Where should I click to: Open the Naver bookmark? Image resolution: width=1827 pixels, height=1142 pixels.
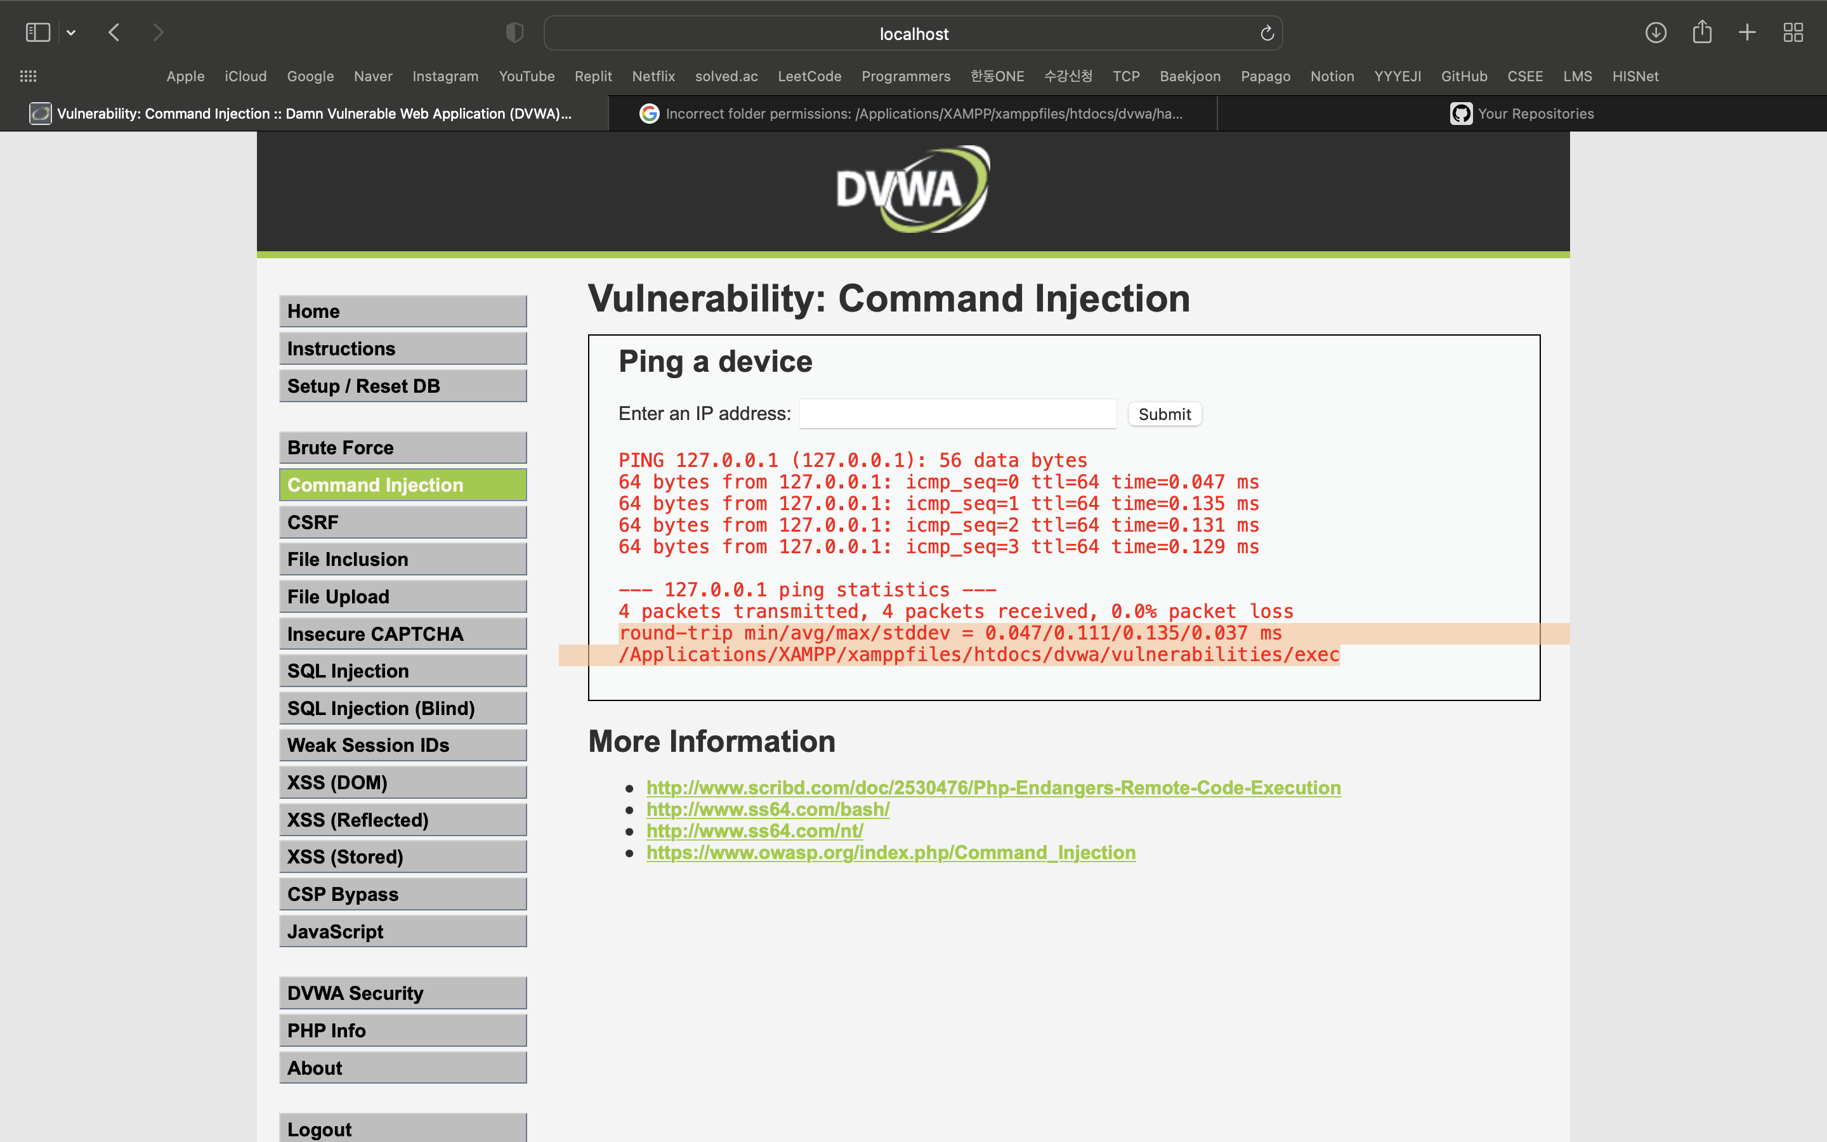pyautogui.click(x=373, y=76)
